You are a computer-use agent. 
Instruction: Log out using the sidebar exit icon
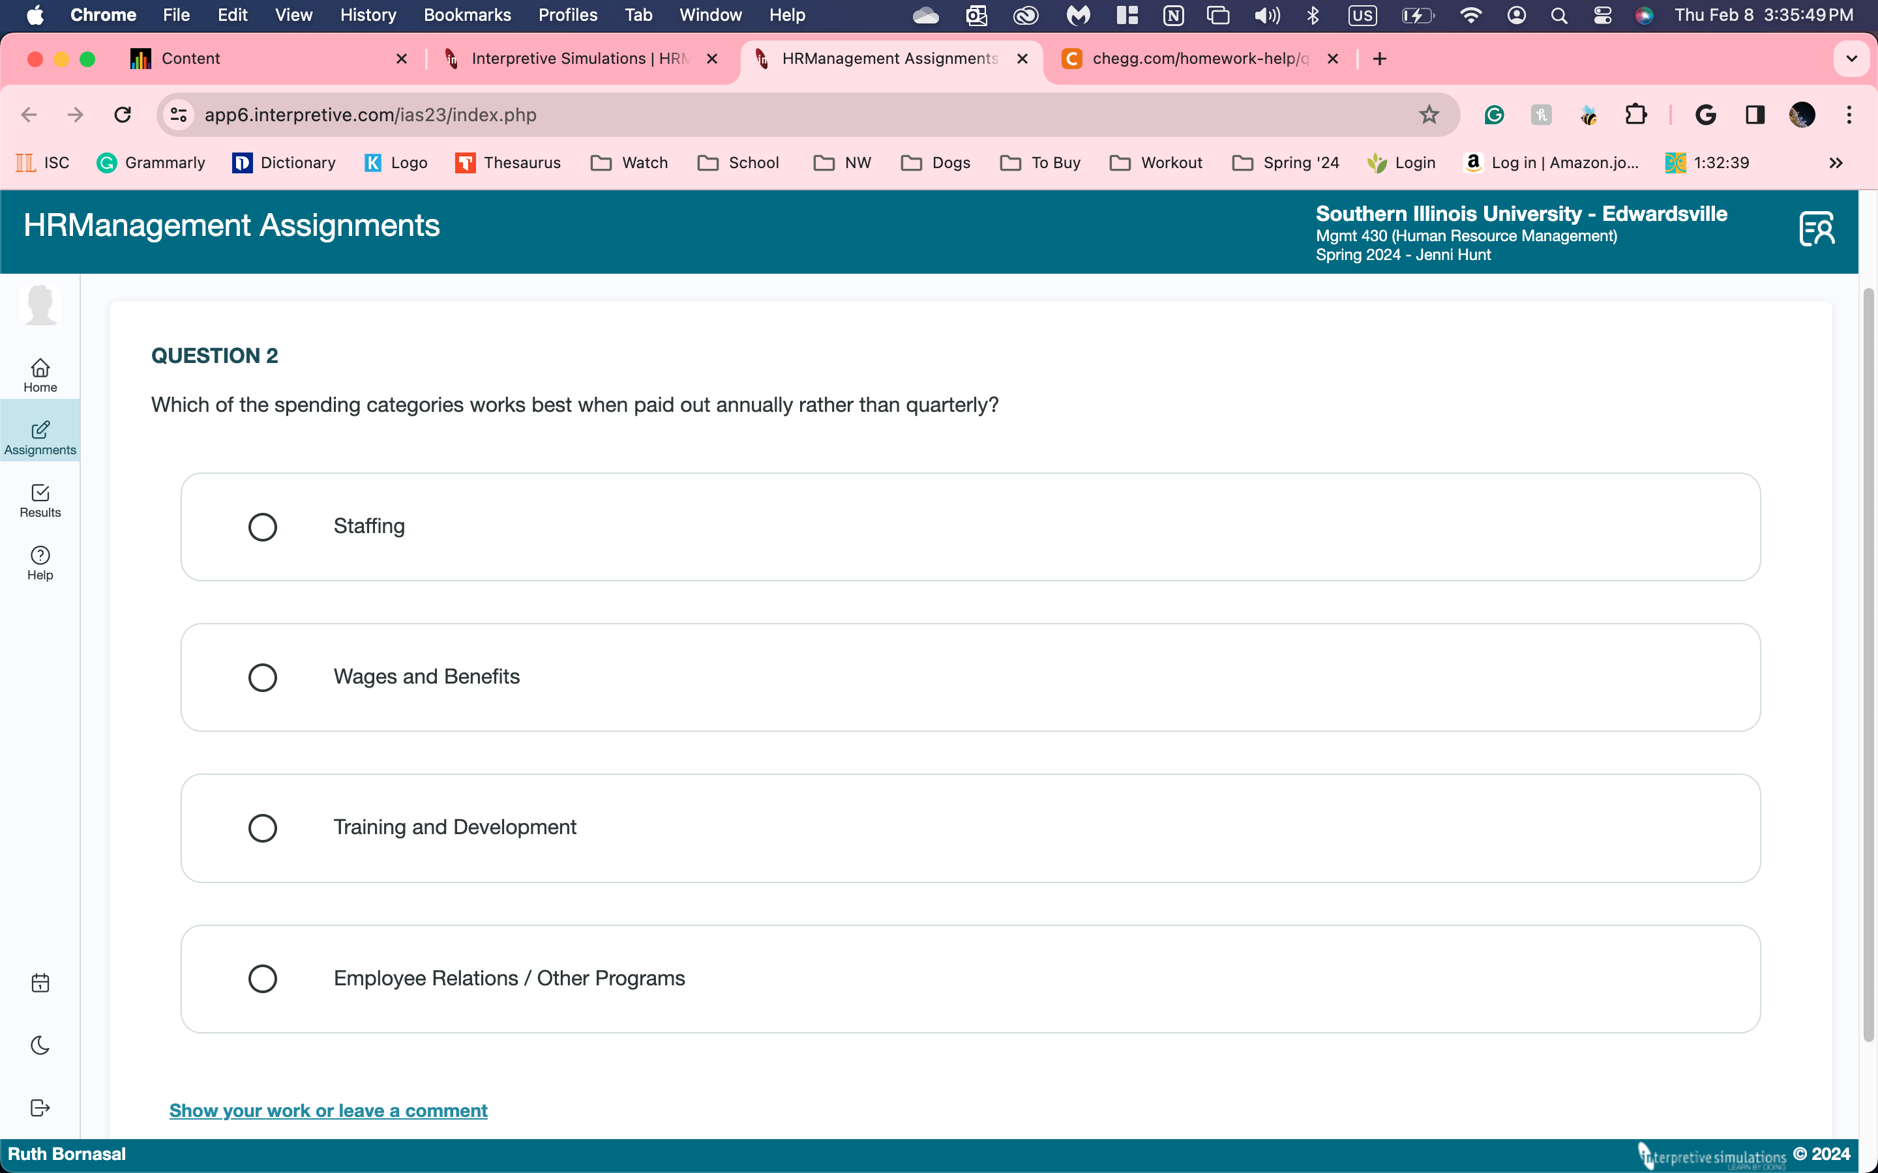click(40, 1108)
